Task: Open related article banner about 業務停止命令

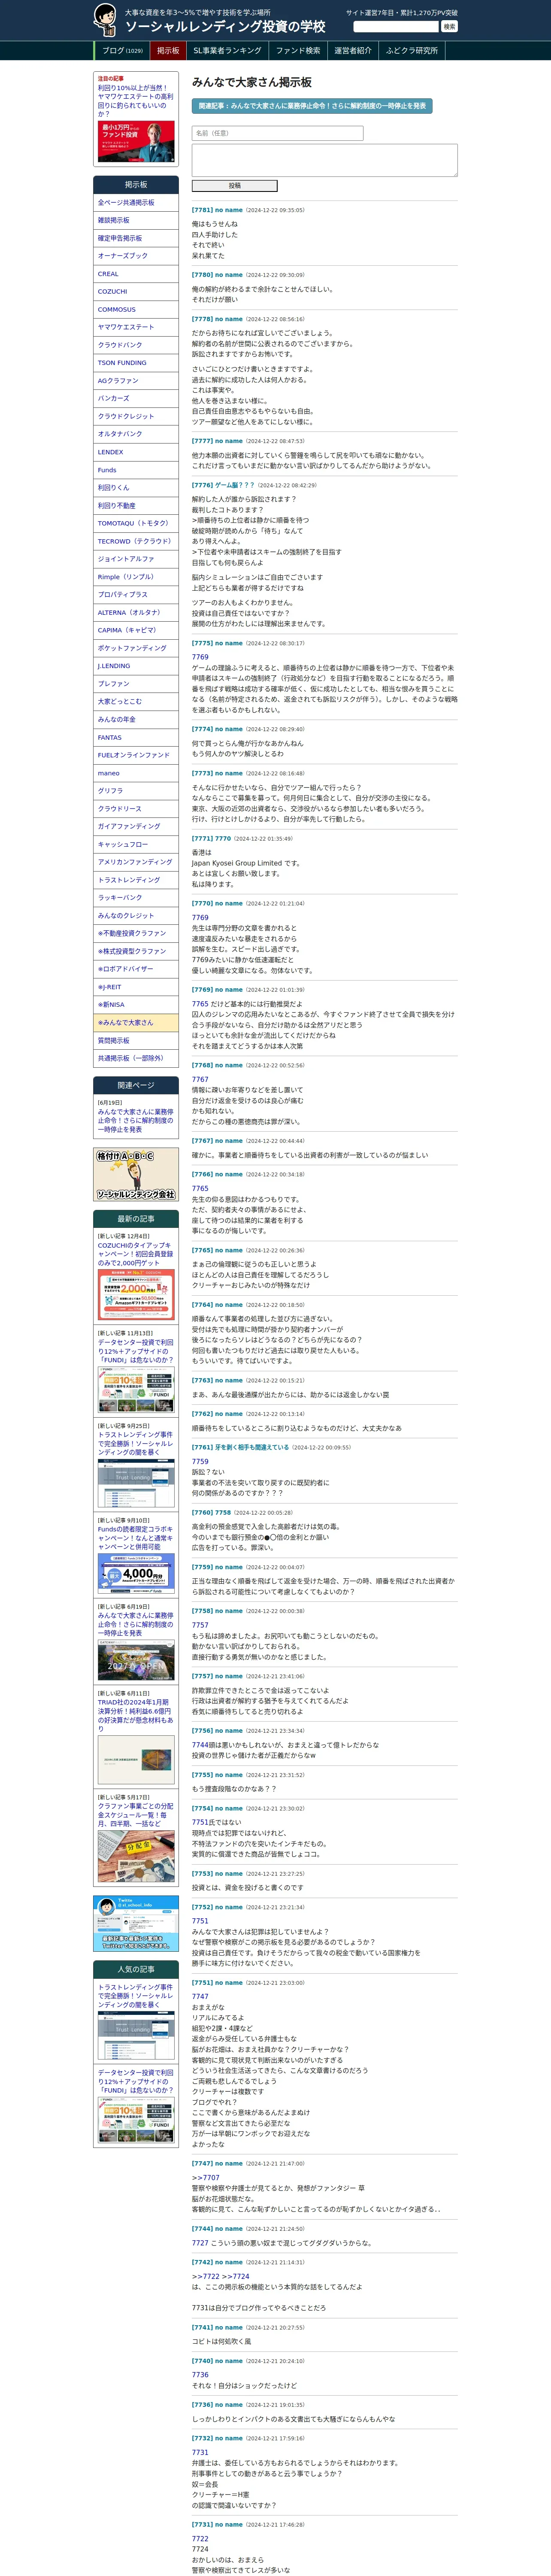Action: tap(312, 105)
